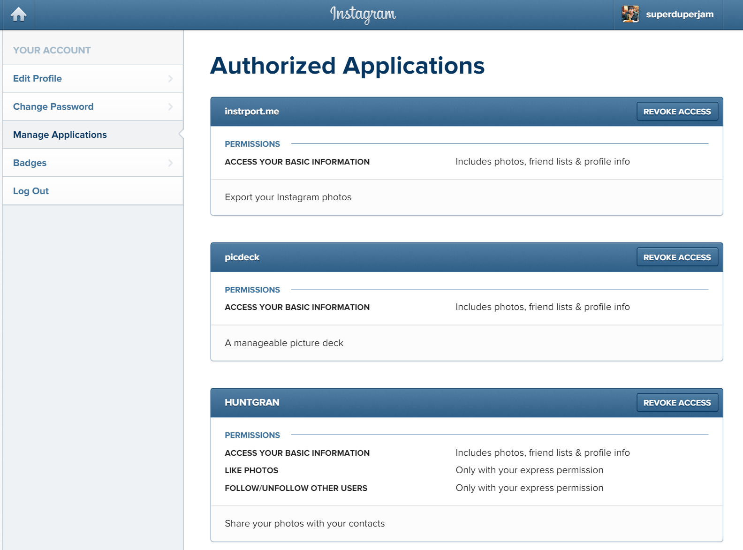The image size is (743, 550).
Task: Log Out from the account sidebar
Action: (x=31, y=191)
